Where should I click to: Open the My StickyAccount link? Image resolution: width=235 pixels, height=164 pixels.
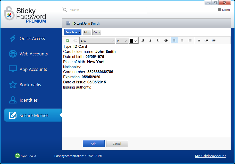click(211, 156)
